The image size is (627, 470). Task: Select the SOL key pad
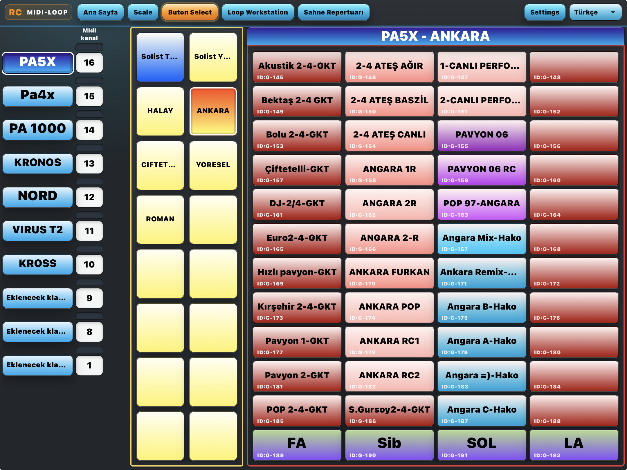pos(482,445)
